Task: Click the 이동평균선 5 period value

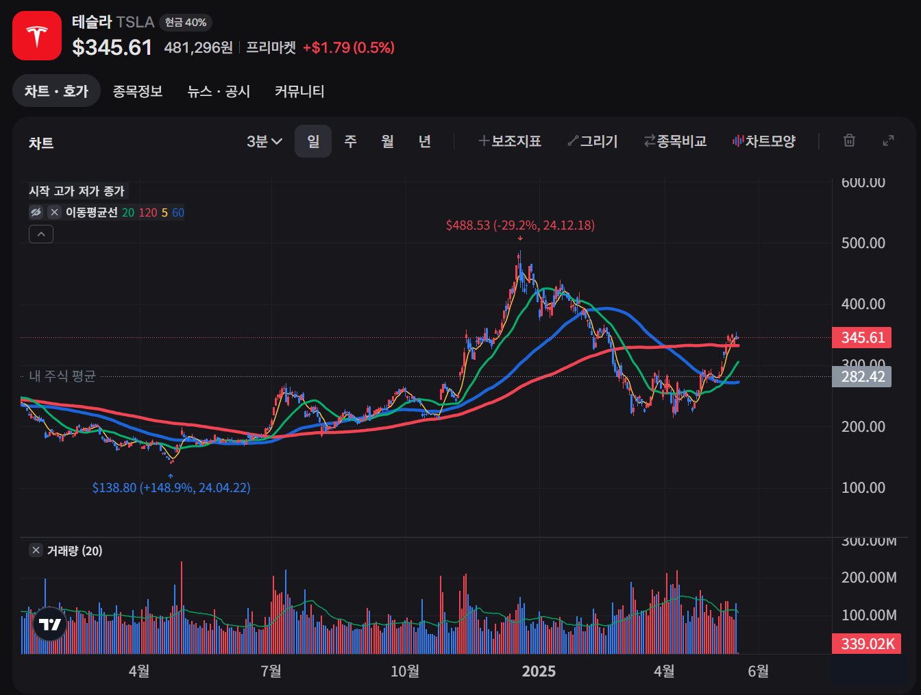Action: click(x=164, y=212)
